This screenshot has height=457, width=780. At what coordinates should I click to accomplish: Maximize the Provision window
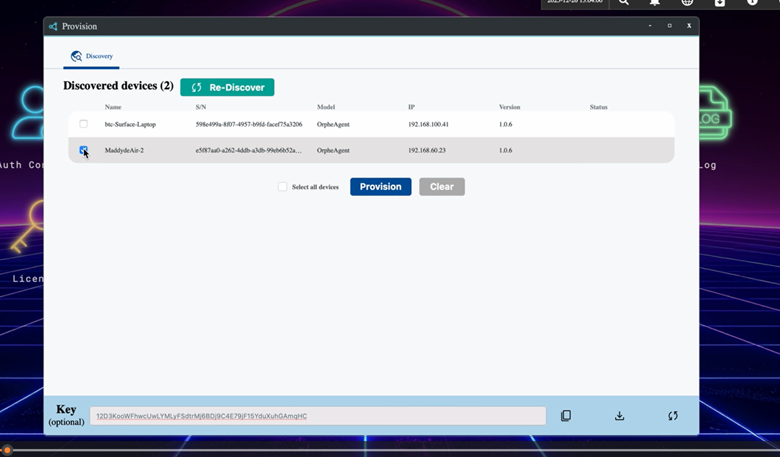point(669,26)
